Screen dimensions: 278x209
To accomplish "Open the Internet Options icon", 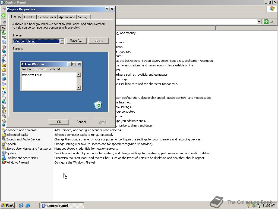I will (x=4, y=79).
